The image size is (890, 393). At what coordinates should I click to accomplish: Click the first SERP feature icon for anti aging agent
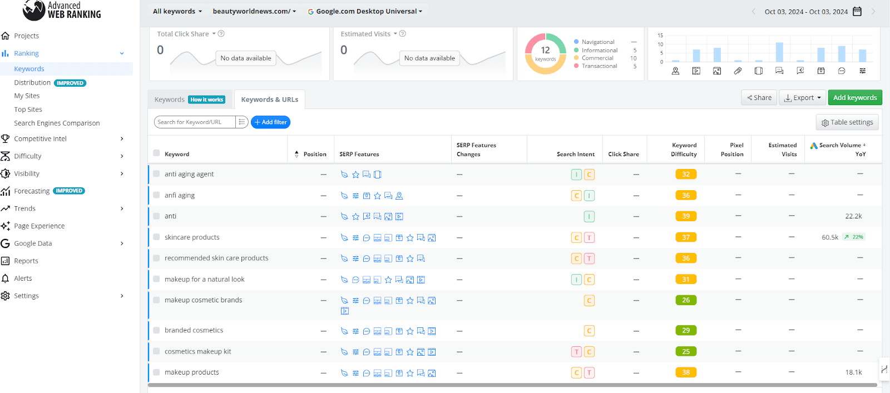(344, 175)
